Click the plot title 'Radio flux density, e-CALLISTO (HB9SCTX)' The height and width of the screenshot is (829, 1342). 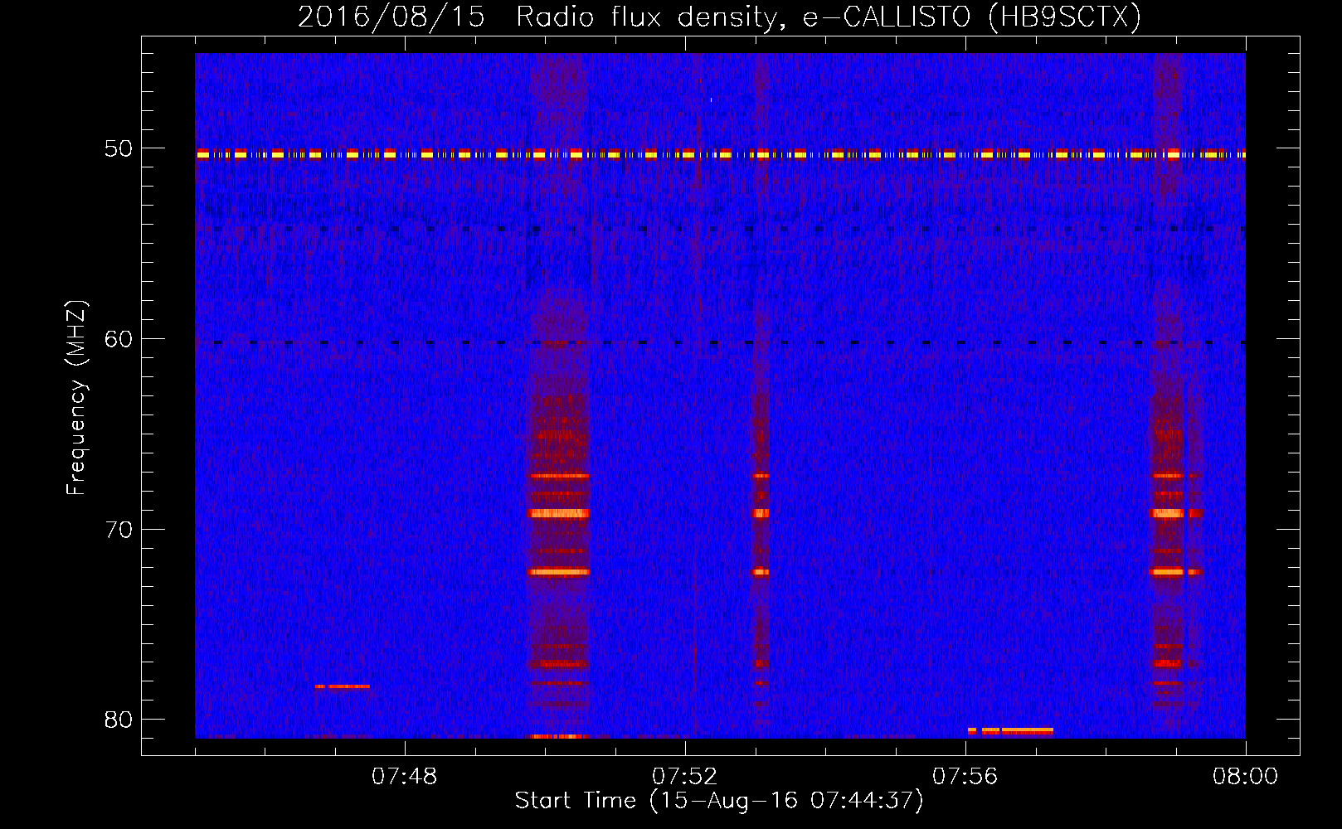tap(829, 17)
